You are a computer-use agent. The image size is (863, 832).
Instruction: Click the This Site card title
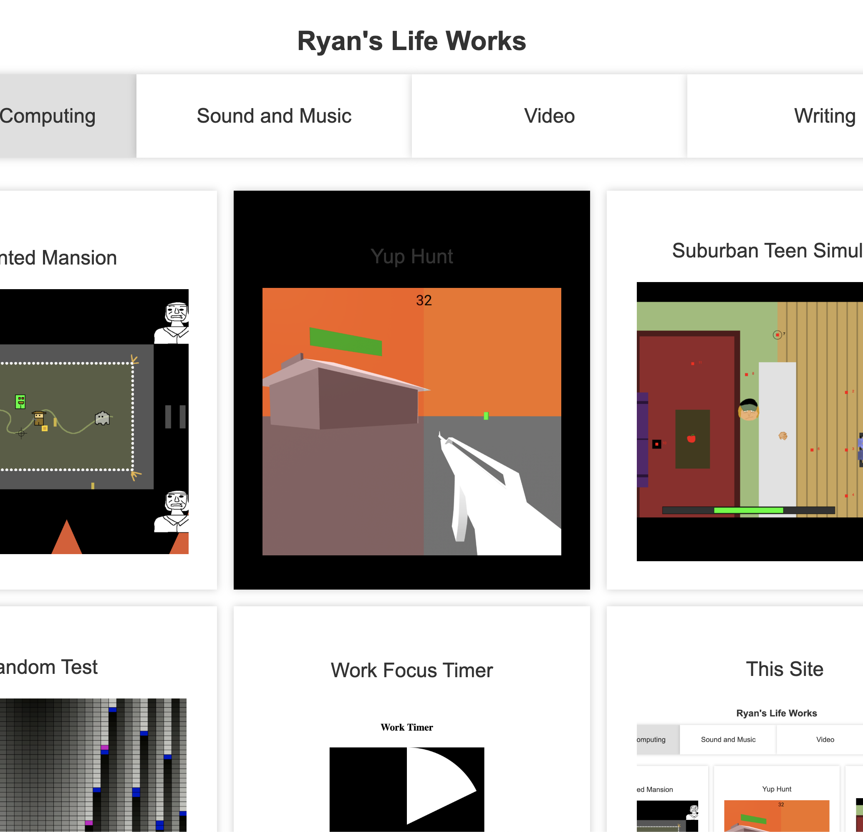[x=785, y=669]
